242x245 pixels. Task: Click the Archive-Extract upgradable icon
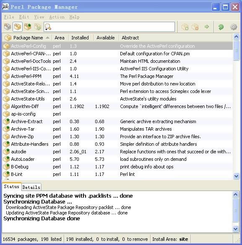coord(6,121)
